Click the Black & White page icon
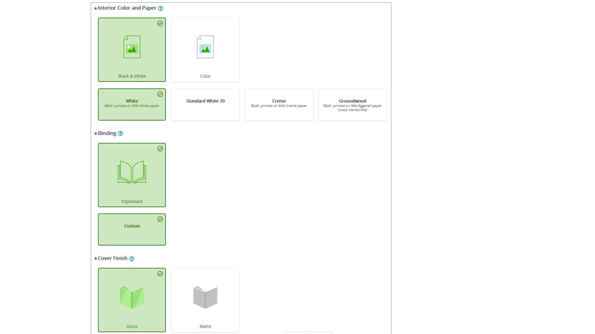Image resolution: width=595 pixels, height=334 pixels. click(132, 47)
